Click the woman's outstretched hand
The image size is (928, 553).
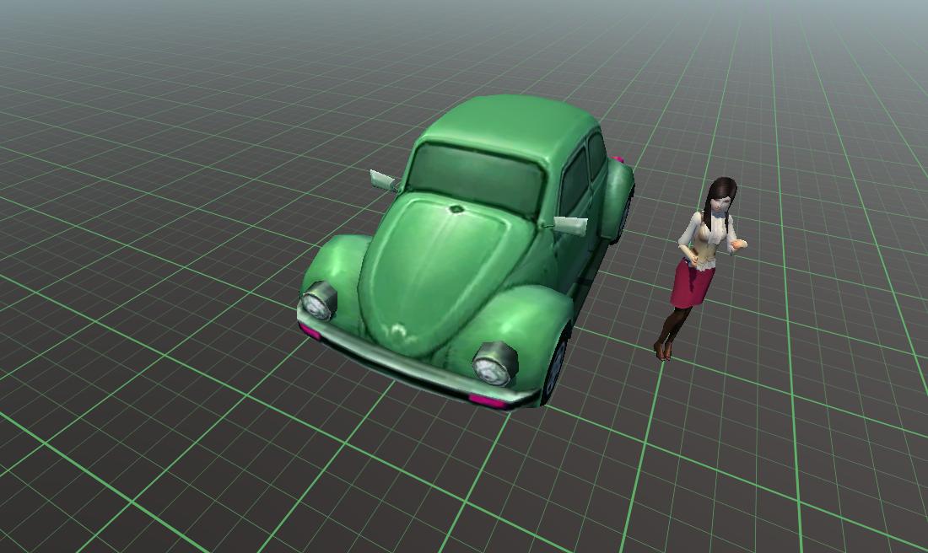740,245
